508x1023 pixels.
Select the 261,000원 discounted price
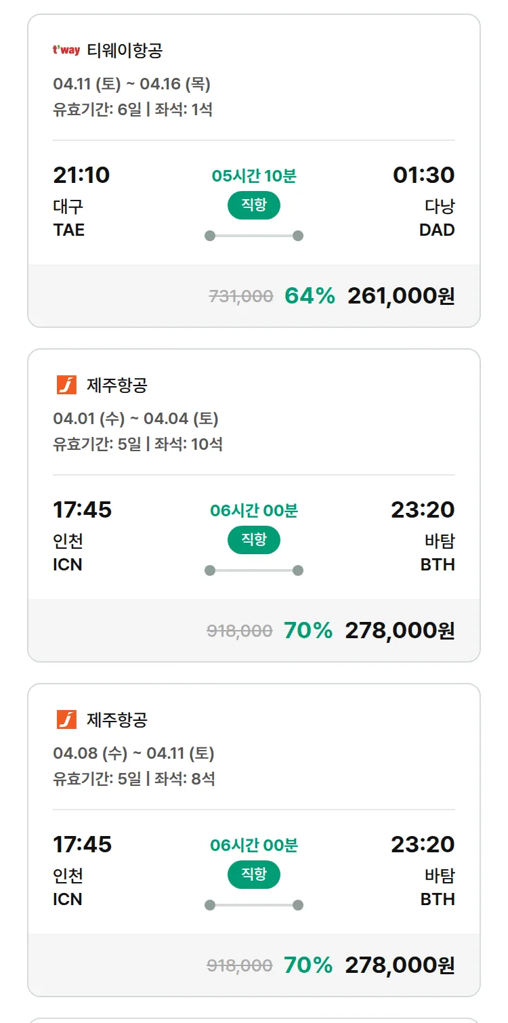tap(400, 296)
